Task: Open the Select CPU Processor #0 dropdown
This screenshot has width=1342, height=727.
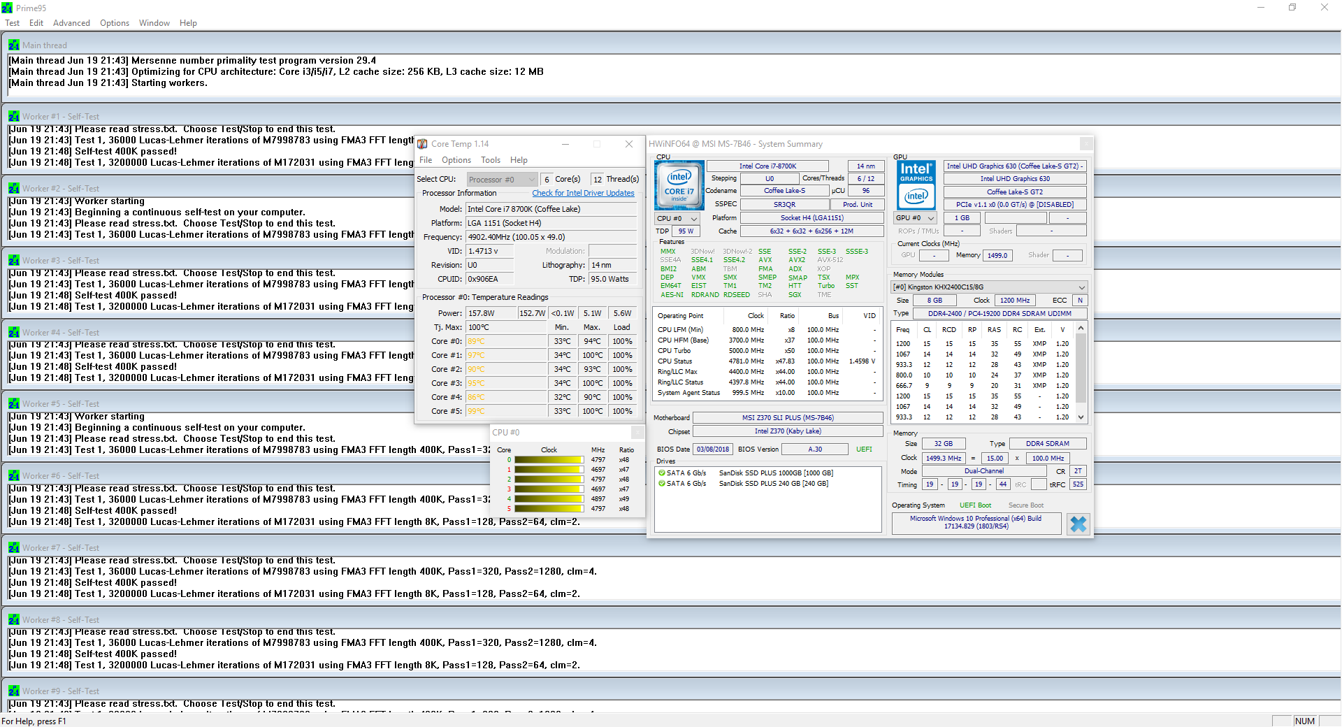Action: [x=503, y=180]
